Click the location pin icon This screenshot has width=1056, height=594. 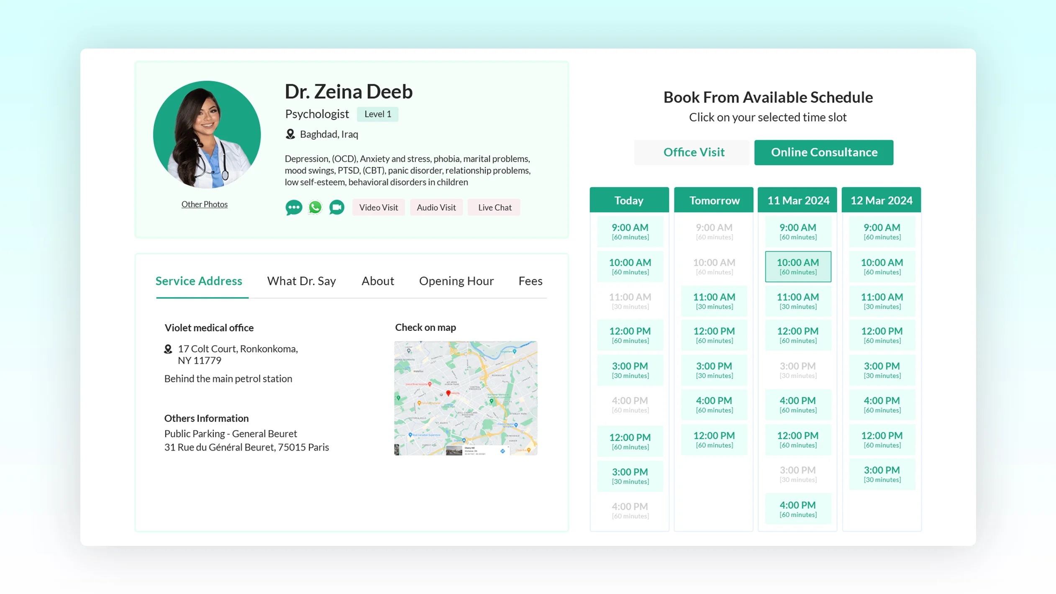[x=290, y=134]
